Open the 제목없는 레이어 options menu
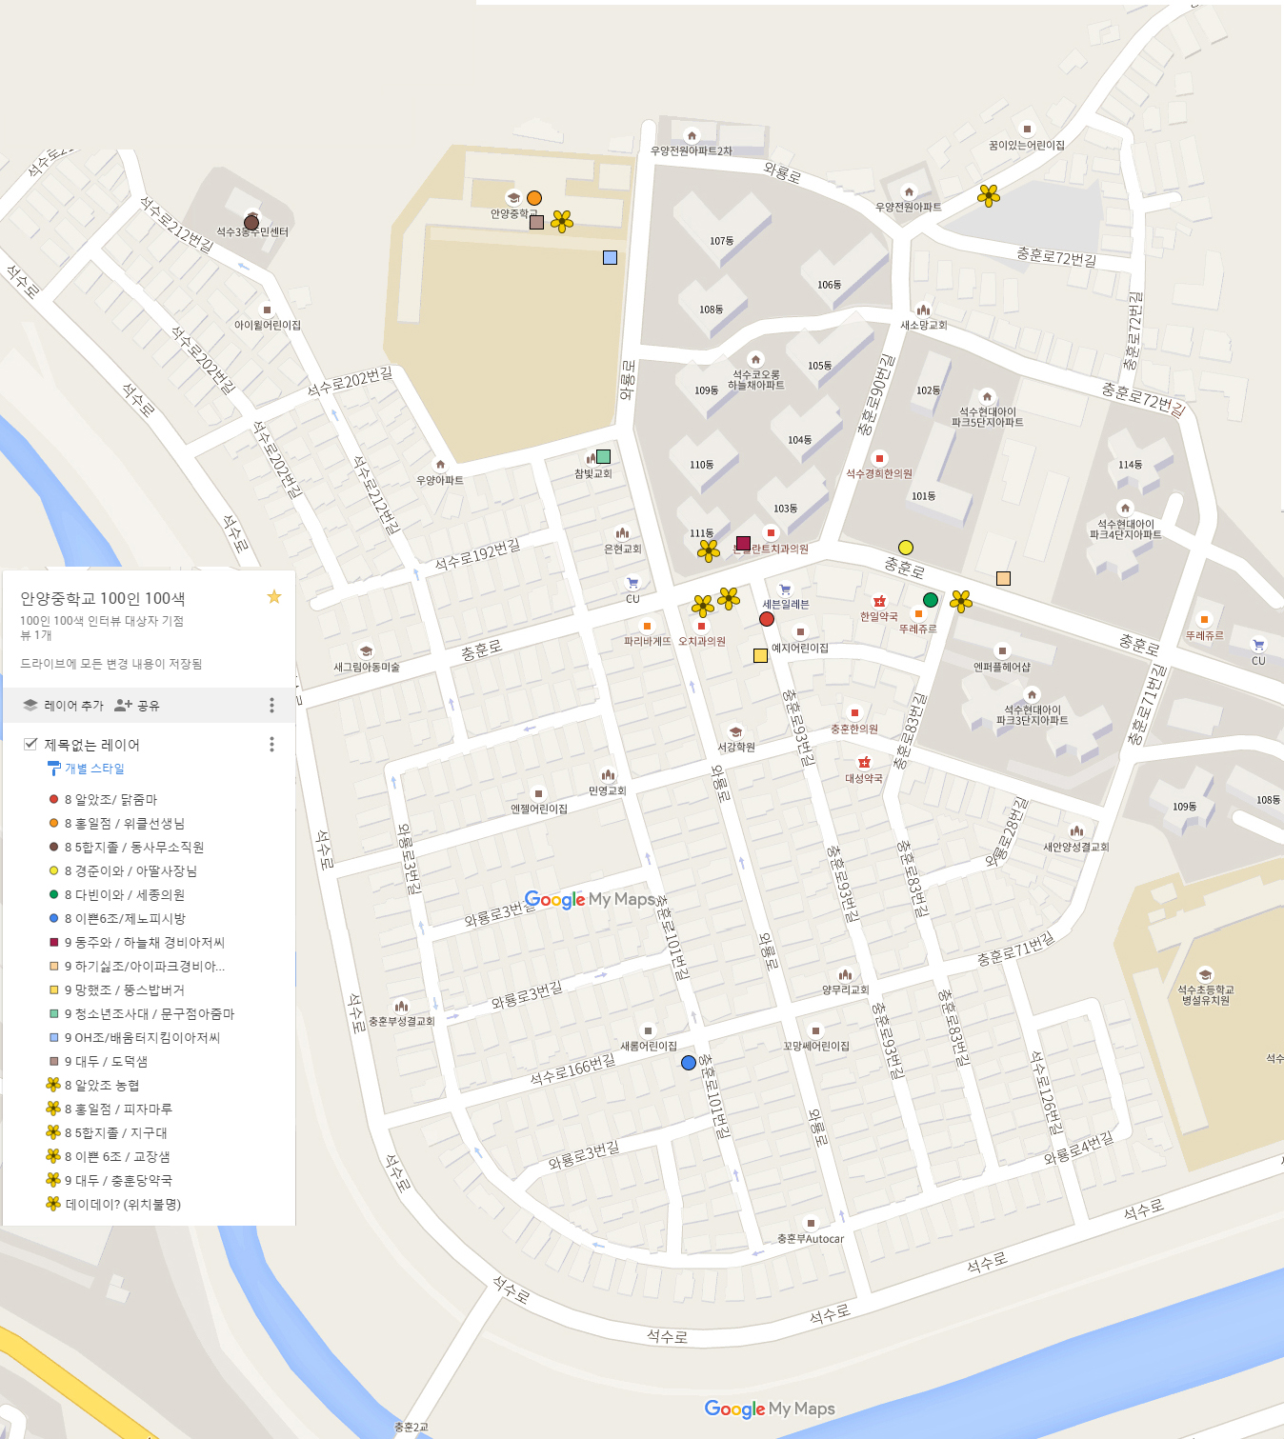 point(271,744)
